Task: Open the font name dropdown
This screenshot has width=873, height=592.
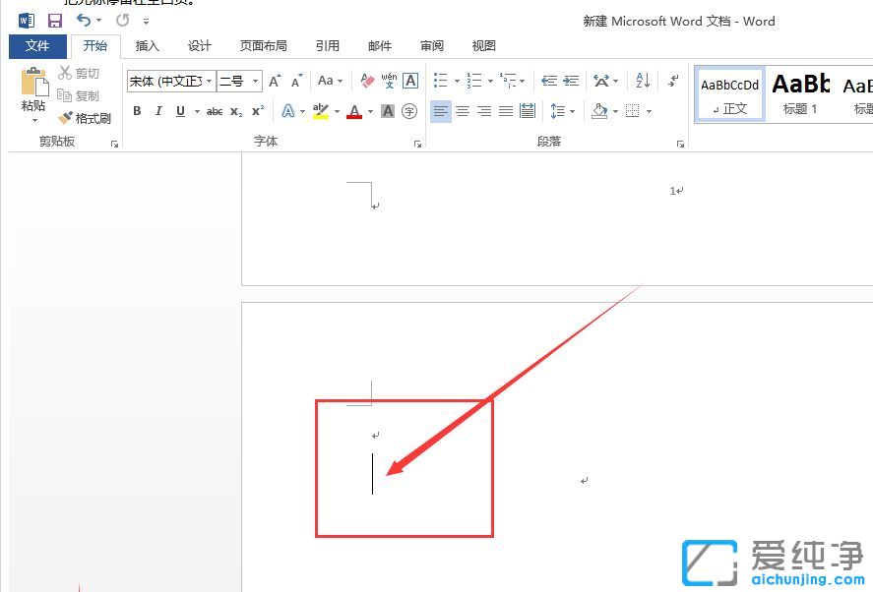Action: [x=209, y=81]
